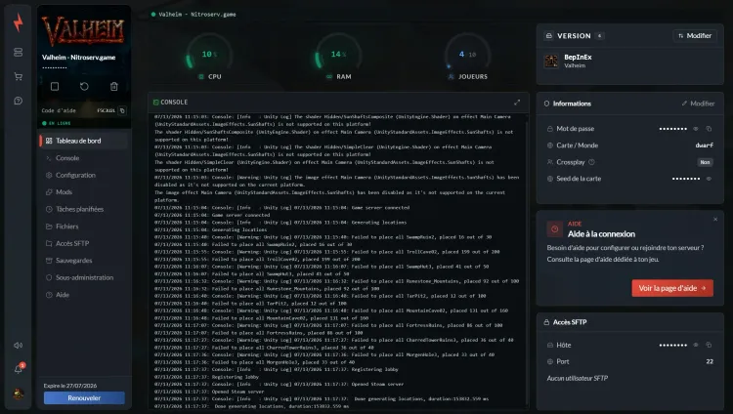This screenshot has height=414, width=733.
Task: Open Console in sidebar menu
Action: click(84, 158)
